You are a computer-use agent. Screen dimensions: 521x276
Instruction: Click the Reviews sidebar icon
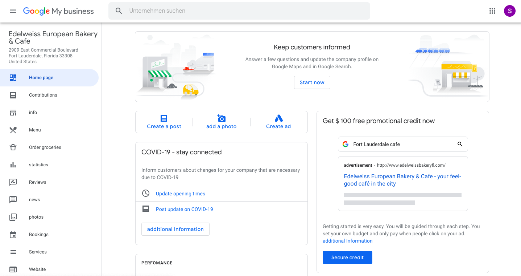pos(13,182)
